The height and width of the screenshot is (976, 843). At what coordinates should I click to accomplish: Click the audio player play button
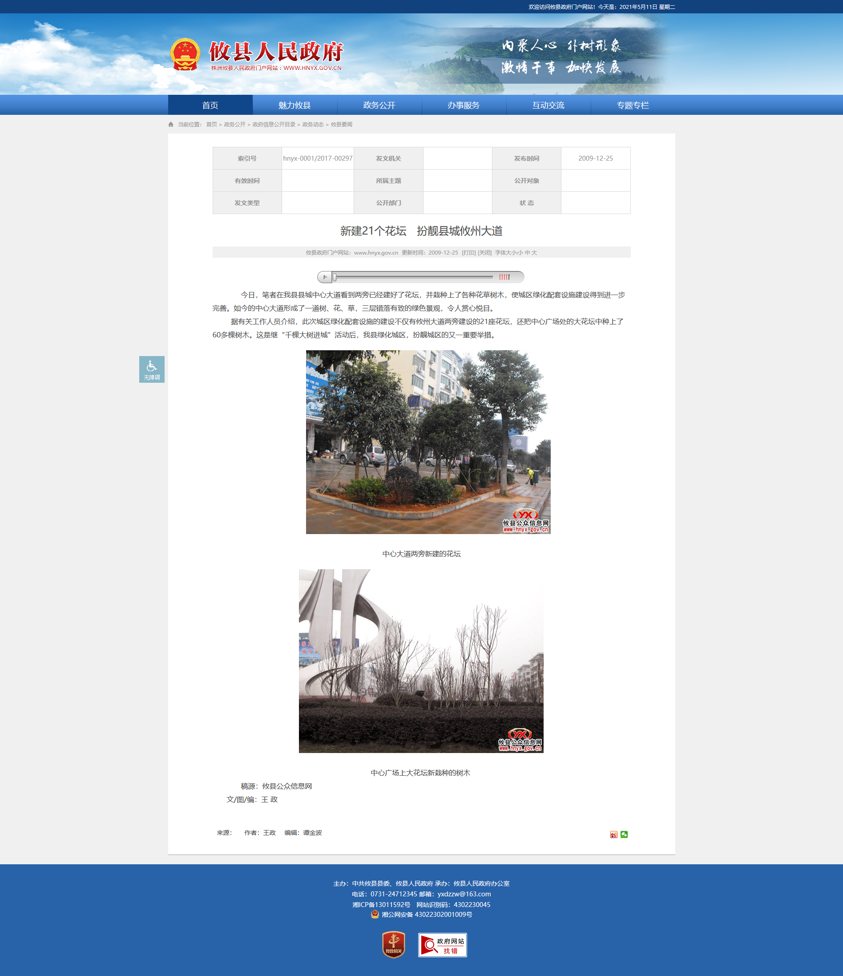[x=324, y=277]
